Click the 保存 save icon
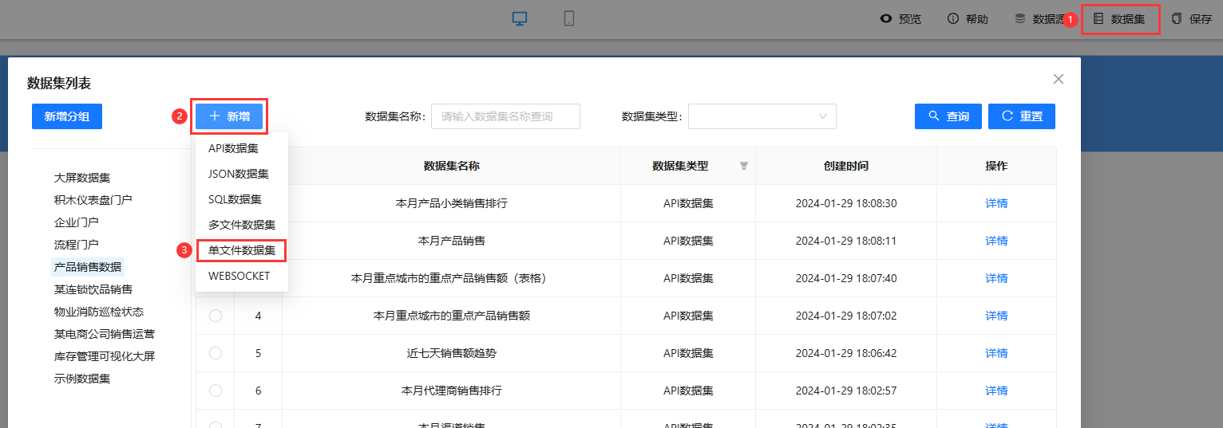 (x=1177, y=19)
